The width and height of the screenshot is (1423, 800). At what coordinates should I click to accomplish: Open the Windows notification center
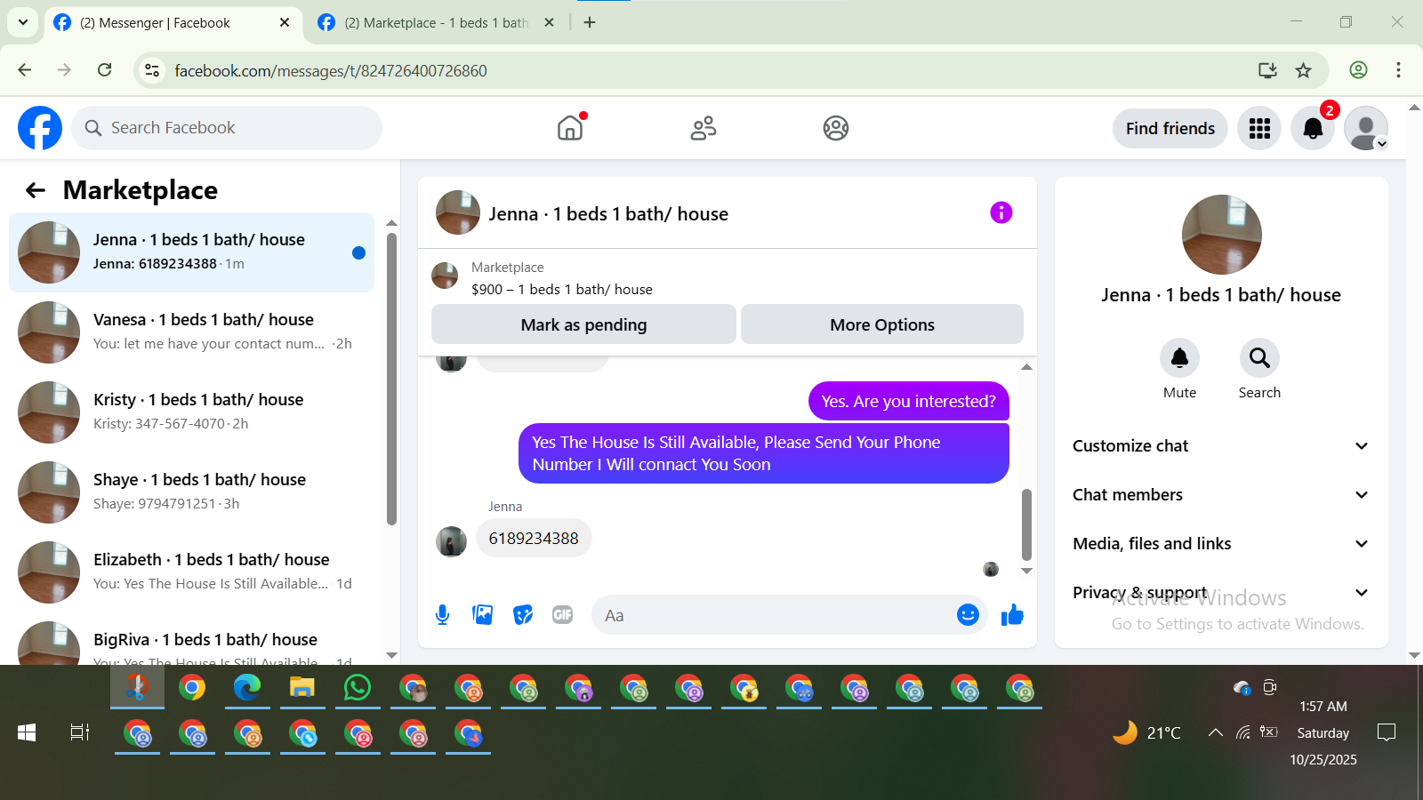click(x=1386, y=732)
